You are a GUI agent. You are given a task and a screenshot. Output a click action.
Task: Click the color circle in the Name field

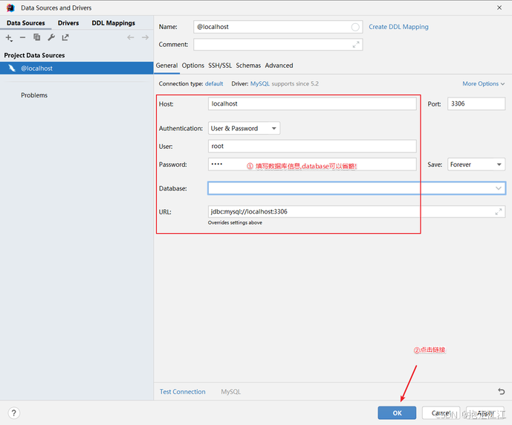(355, 27)
